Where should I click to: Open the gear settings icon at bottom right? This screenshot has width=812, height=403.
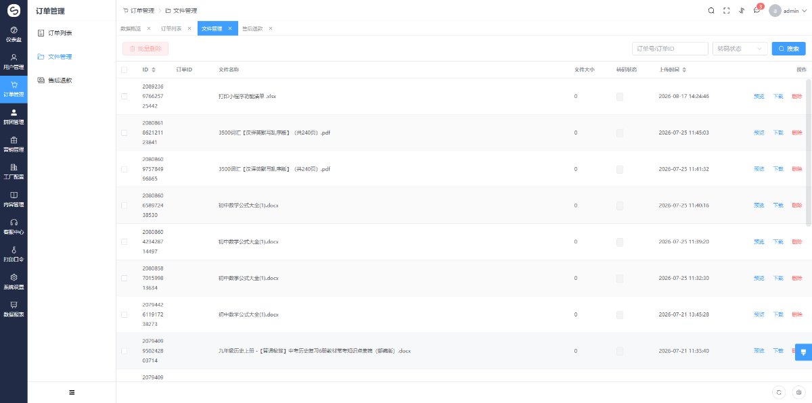click(x=799, y=392)
